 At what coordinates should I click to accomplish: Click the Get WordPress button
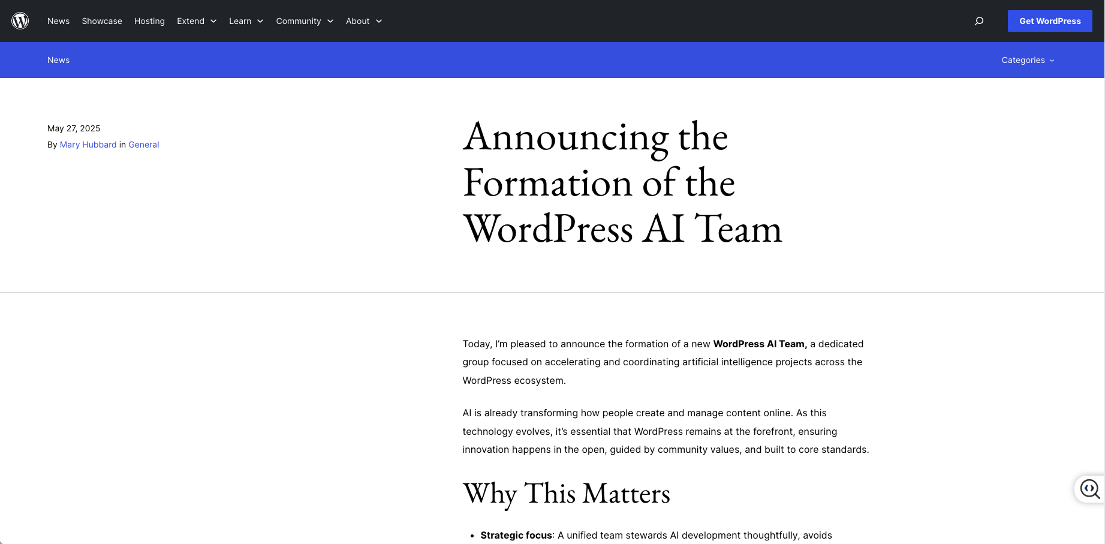(1050, 20)
